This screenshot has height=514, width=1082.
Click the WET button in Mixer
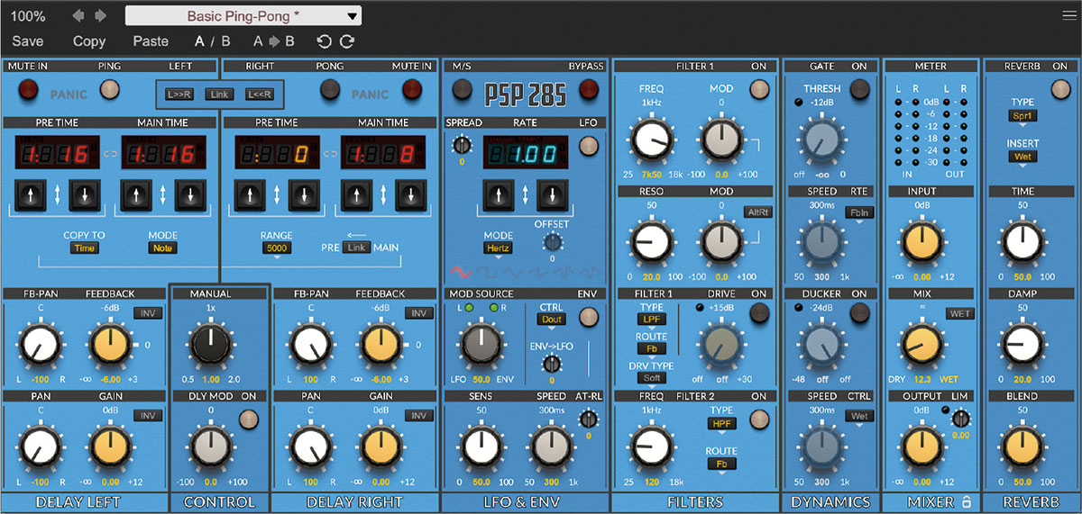click(x=958, y=313)
